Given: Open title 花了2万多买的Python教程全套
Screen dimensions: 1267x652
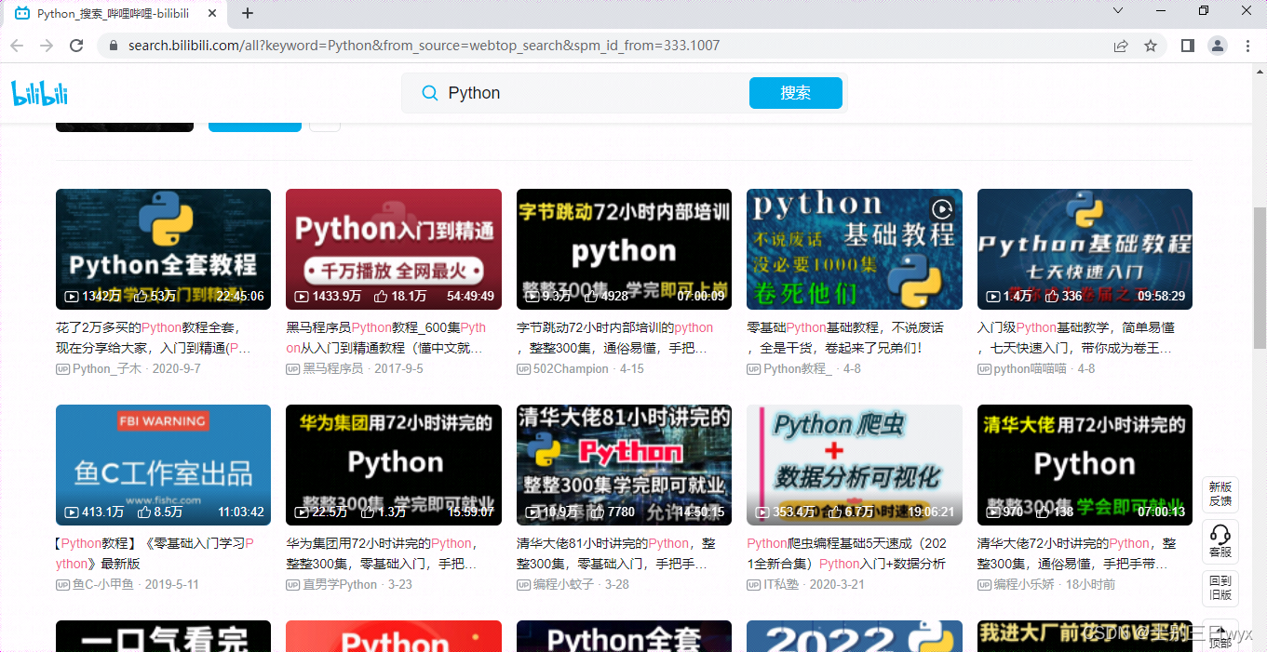Looking at the screenshot, I should [154, 338].
